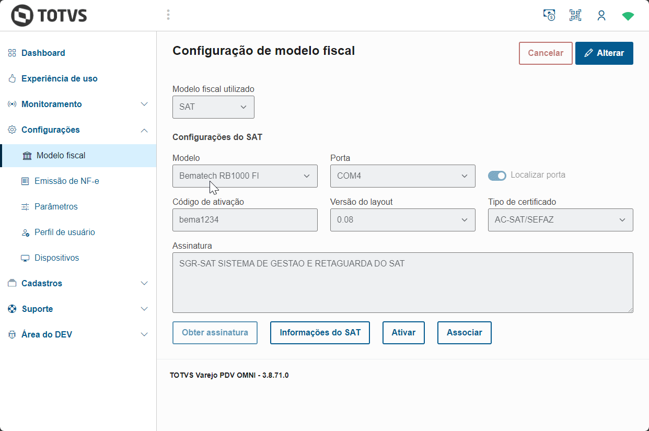This screenshot has width=649, height=431.
Task: Click the user profile icon
Action: coord(601,15)
